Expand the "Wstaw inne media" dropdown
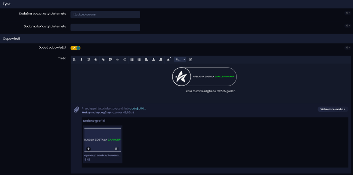The height and width of the screenshot is (175, 353). (x=333, y=109)
